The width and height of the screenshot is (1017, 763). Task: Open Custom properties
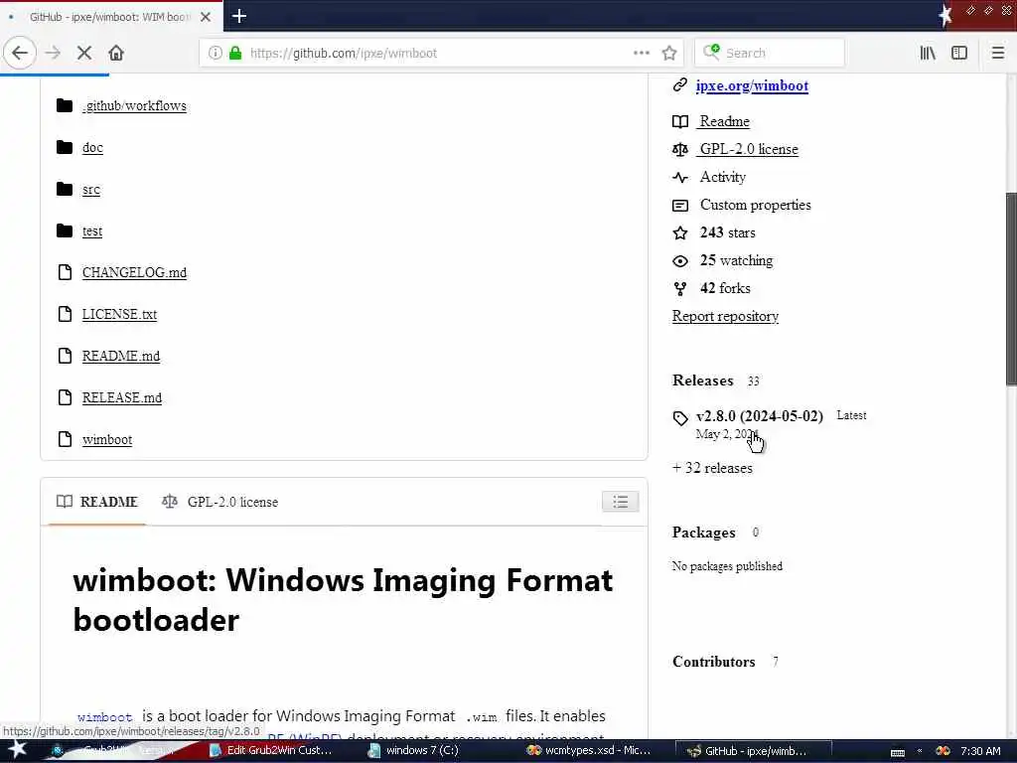[755, 205]
